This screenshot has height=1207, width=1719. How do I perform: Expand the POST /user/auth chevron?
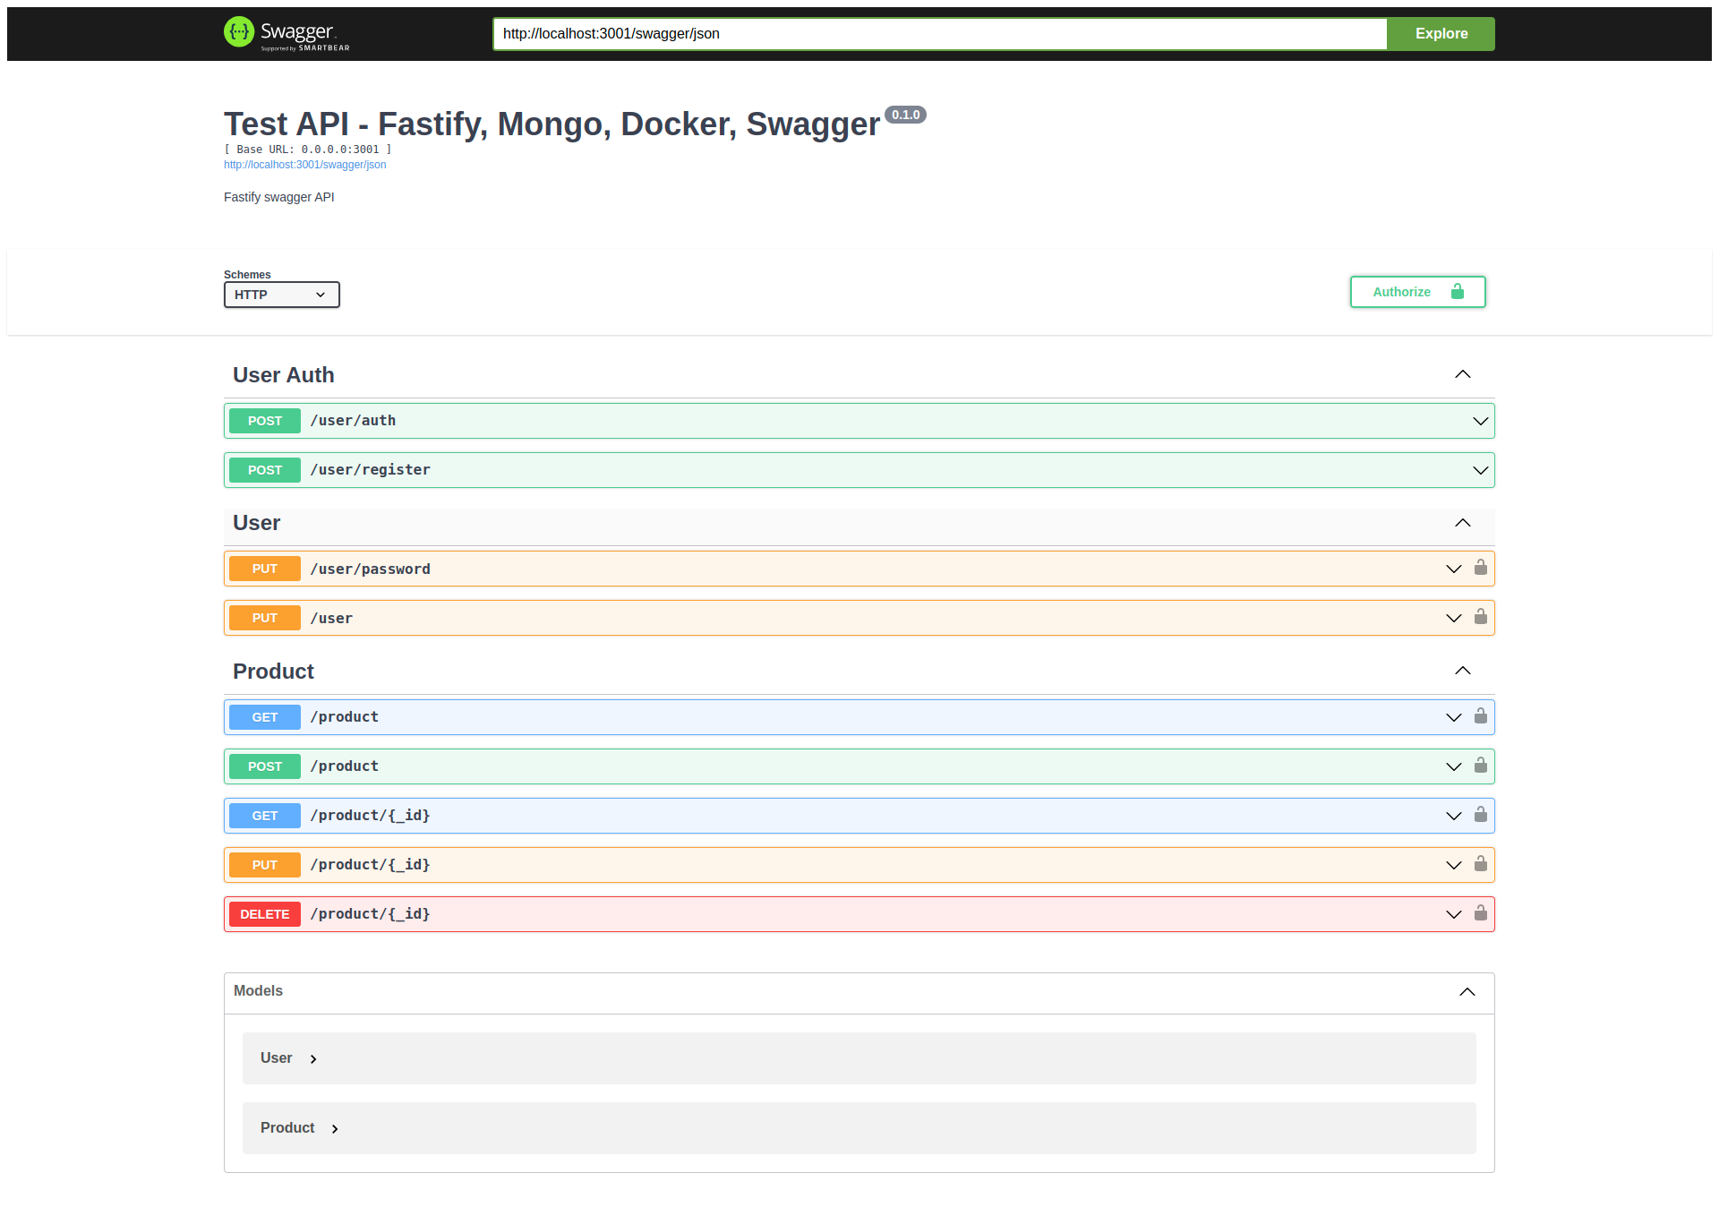[1480, 421]
